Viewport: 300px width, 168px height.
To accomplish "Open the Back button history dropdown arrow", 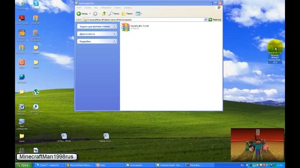I will pos(90,14).
